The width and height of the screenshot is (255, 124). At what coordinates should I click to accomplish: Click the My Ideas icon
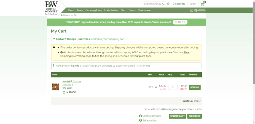pos(192,10)
